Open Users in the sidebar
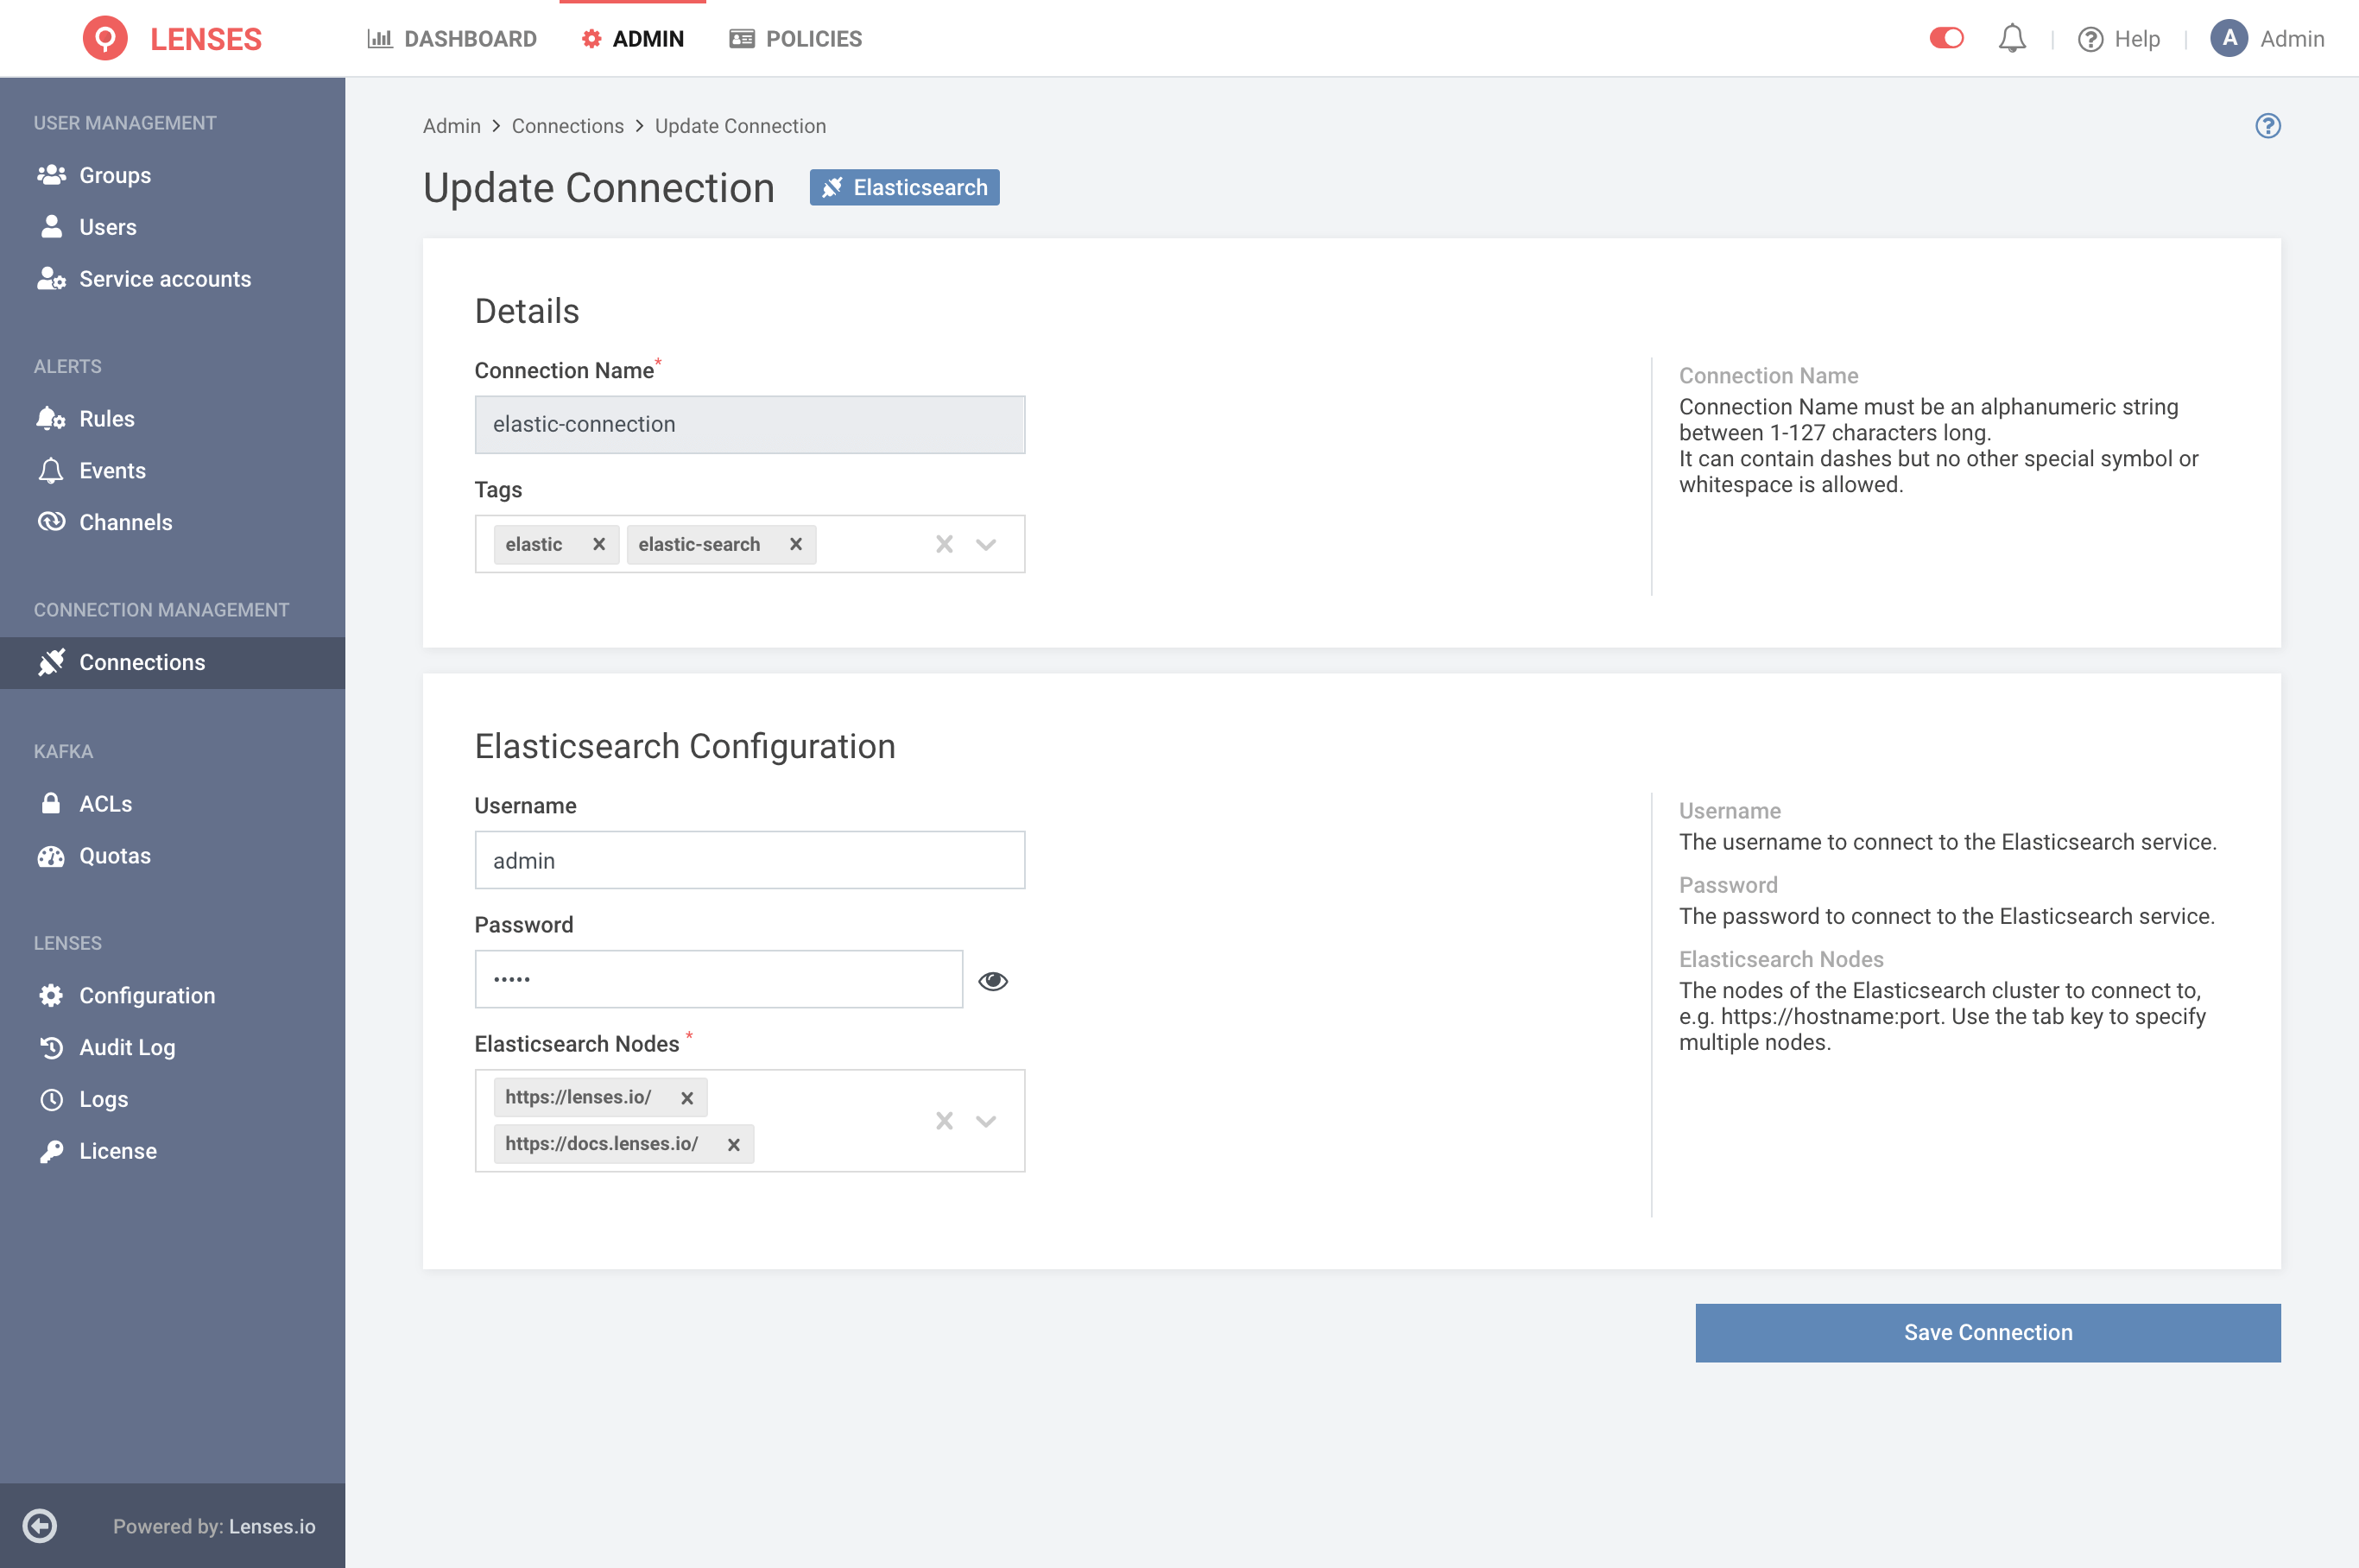Screen dimensions: 2359x1568 coord(172,227)
